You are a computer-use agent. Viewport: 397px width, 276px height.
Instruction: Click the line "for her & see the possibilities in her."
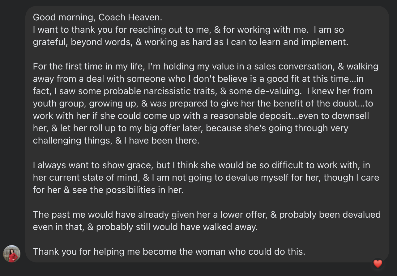coord(108,190)
